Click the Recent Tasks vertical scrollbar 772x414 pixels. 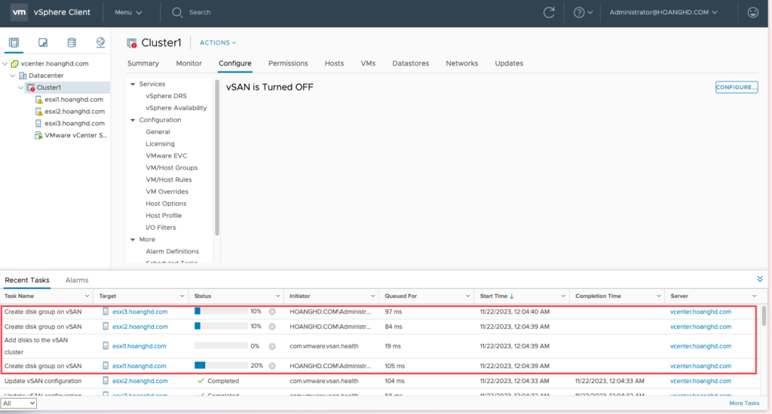pyautogui.click(x=764, y=316)
